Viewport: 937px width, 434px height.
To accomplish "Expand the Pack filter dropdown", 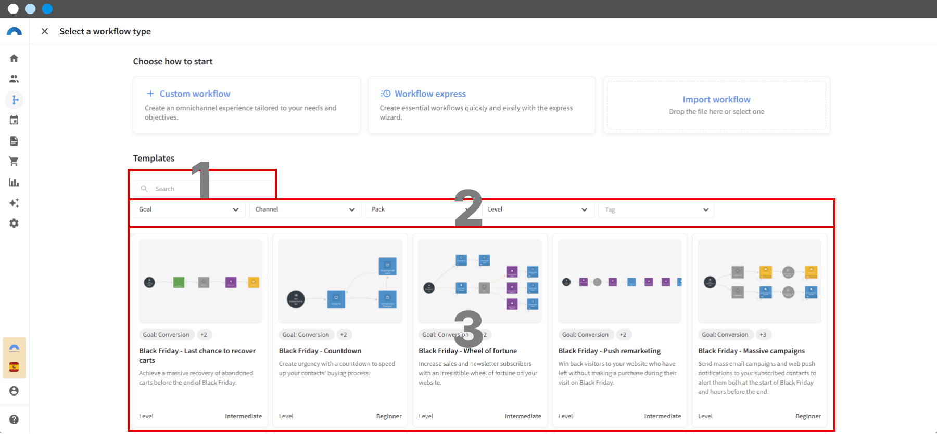I will click(x=422, y=209).
